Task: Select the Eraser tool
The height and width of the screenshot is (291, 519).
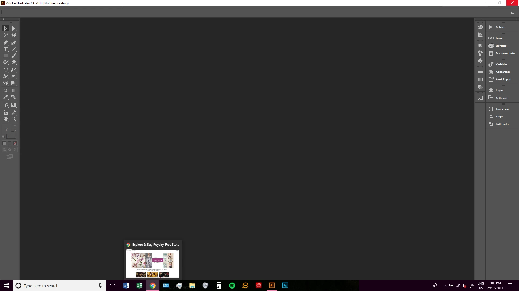Action: tap(14, 62)
